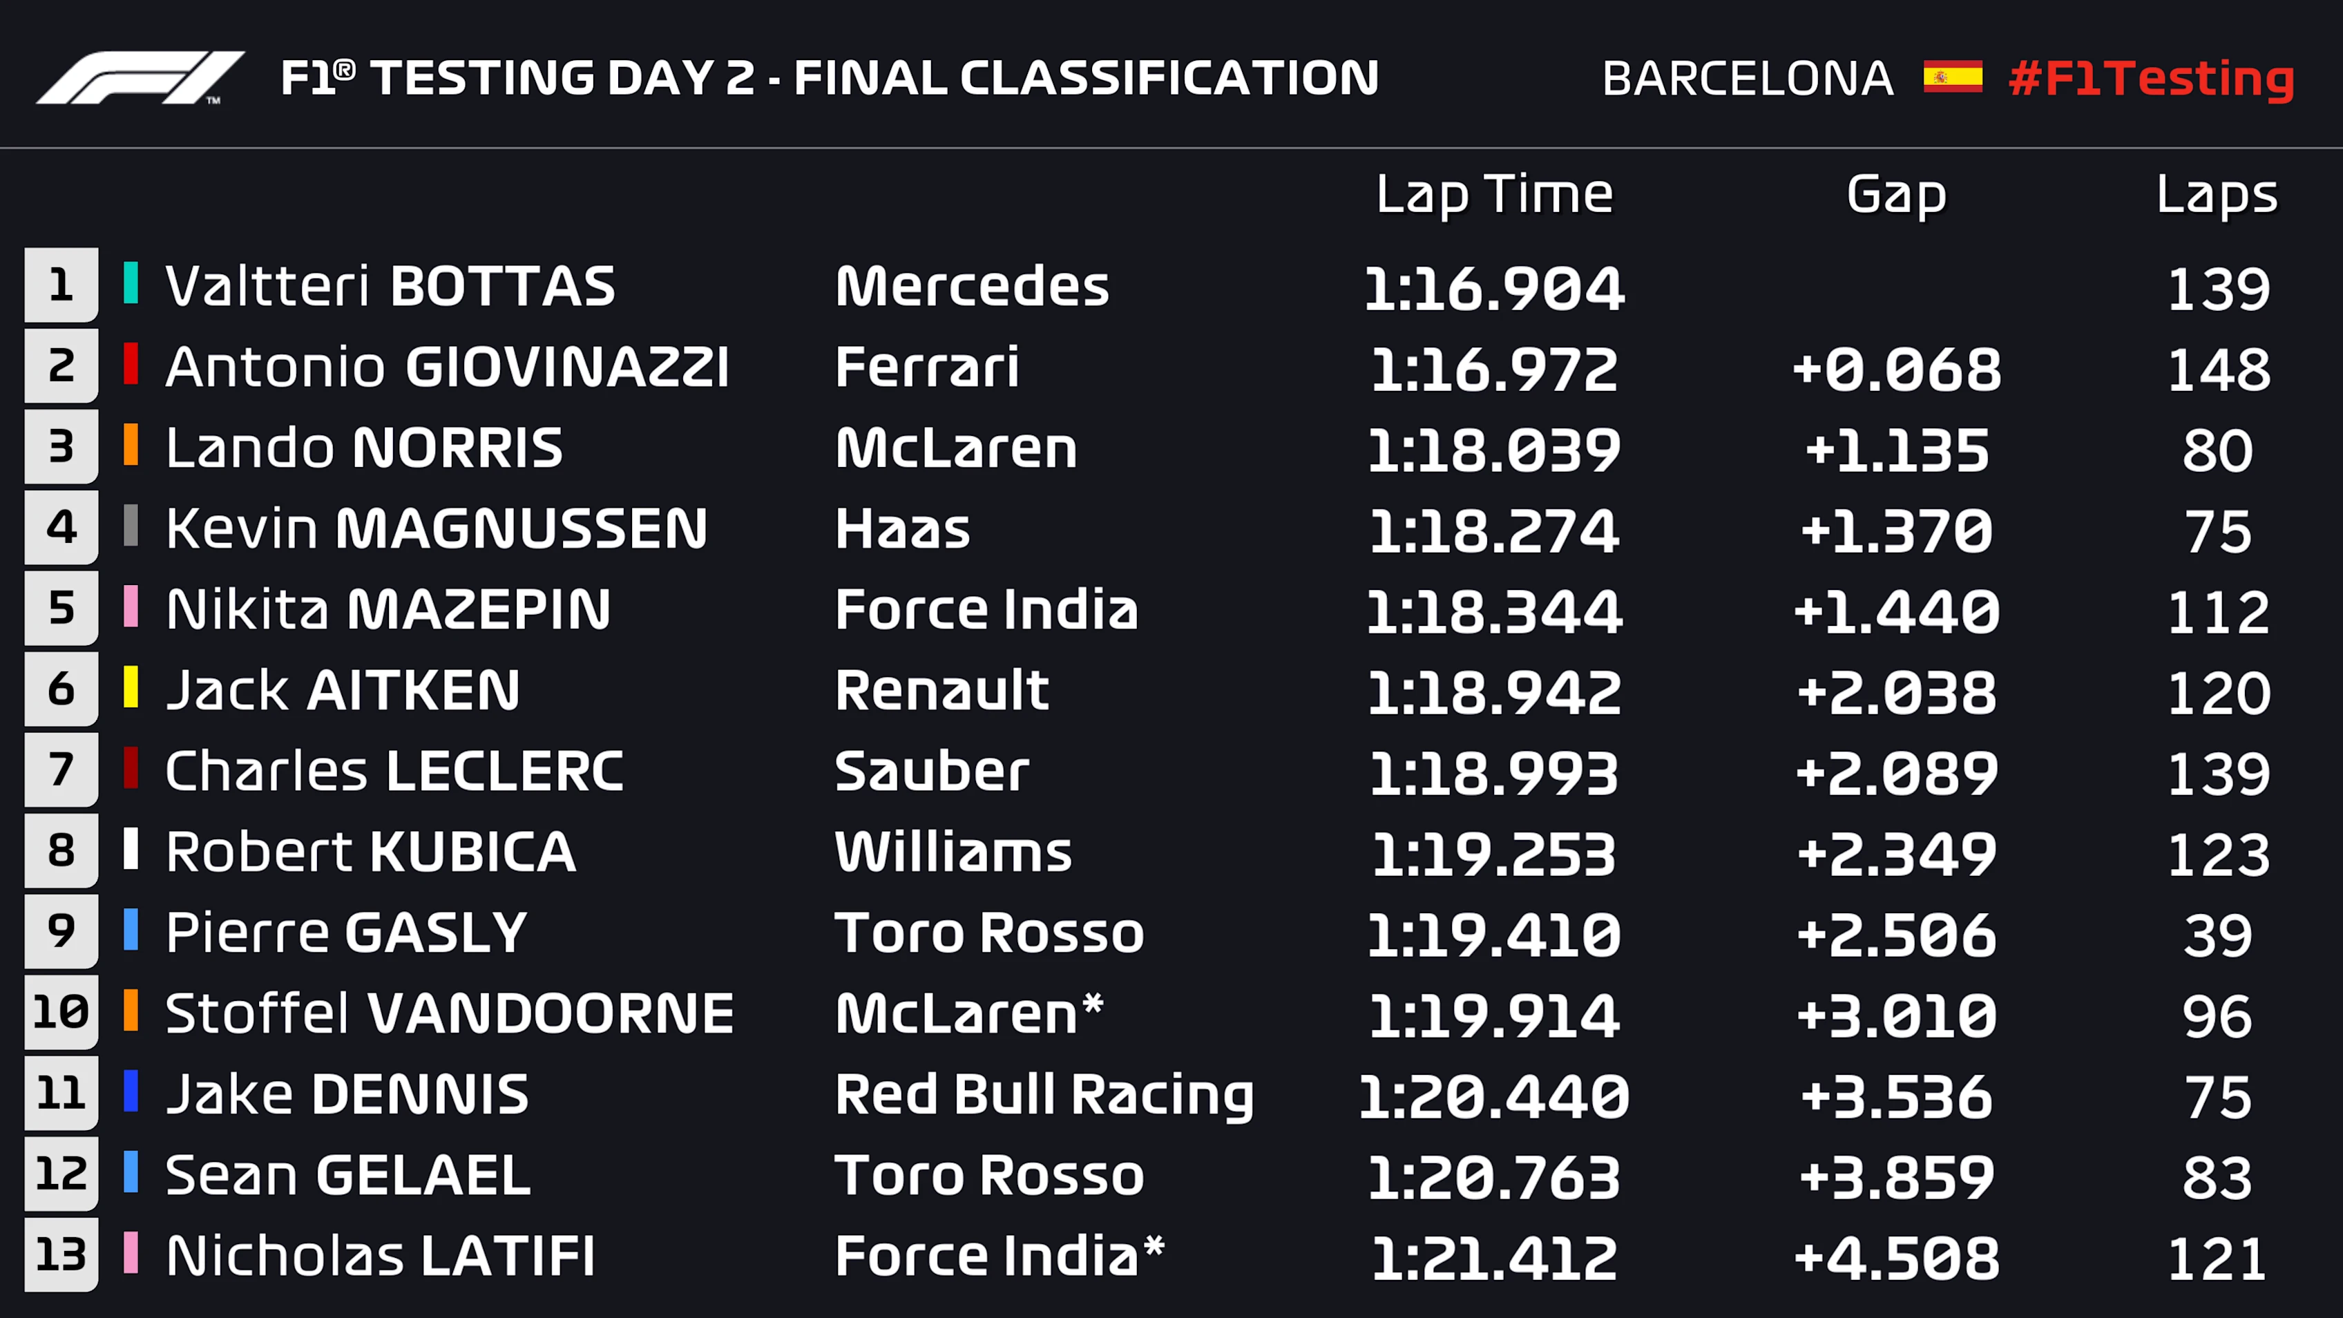Image resolution: width=2343 pixels, height=1318 pixels.
Task: Click Lando NORRIS lap time 1:18.039
Action: pyautogui.click(x=1494, y=450)
